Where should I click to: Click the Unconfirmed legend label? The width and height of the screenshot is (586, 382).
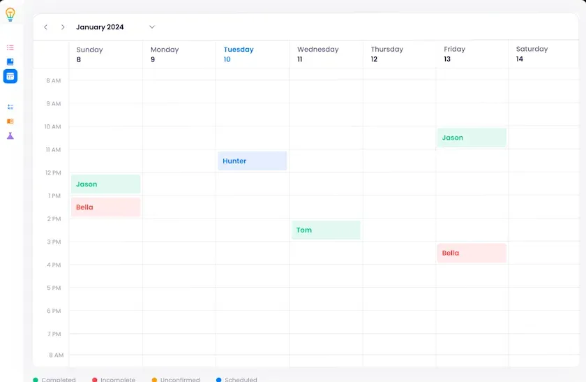180,379
